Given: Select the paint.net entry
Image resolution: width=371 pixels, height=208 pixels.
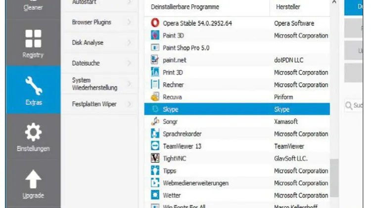Looking at the screenshot, I should tap(237, 60).
